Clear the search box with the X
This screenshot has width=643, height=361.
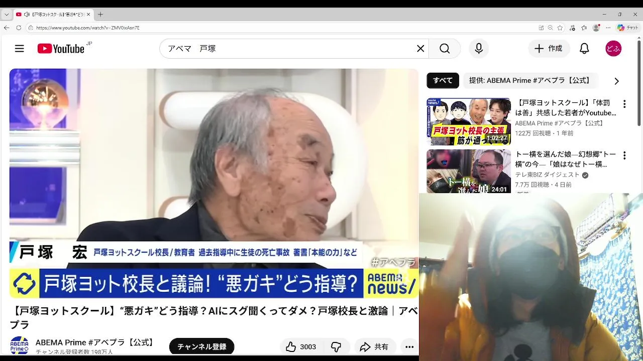click(x=420, y=49)
